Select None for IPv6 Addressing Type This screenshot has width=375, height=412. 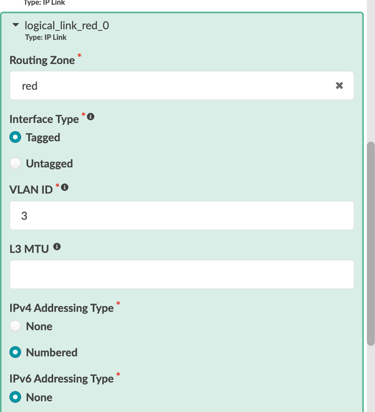pyautogui.click(x=16, y=398)
